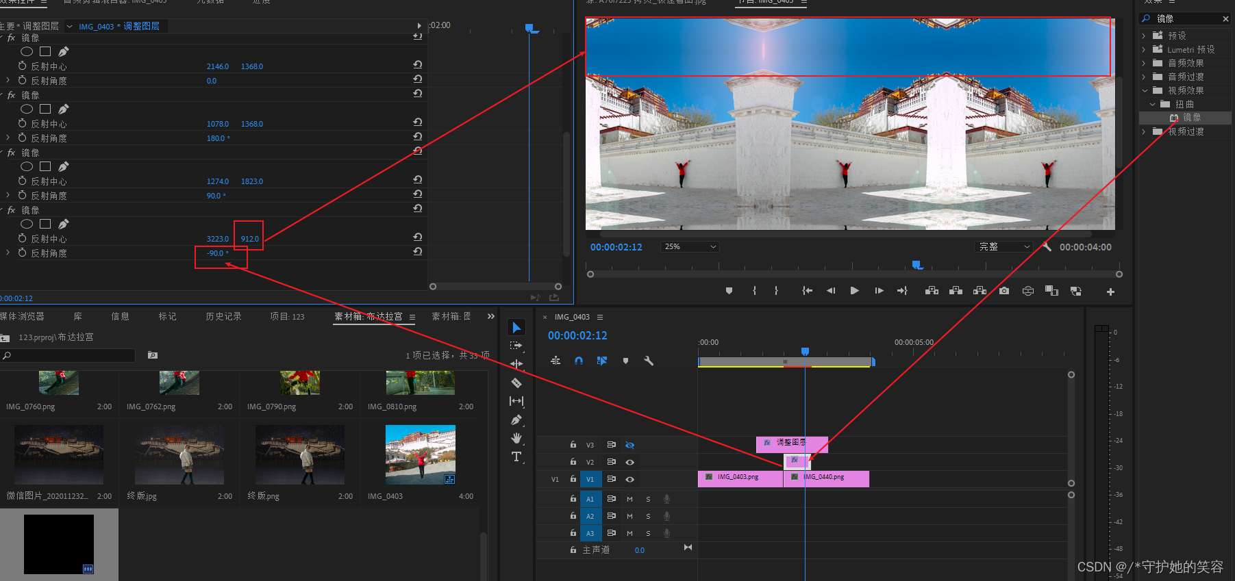Jump to In point in monitor
Screen dimensions: 1235x581
coord(807,291)
